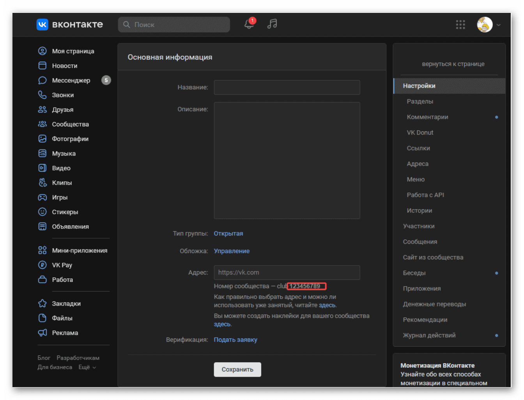The height and width of the screenshot is (400, 524).
Task: Focus the Описание text area
Action: pos(287,160)
